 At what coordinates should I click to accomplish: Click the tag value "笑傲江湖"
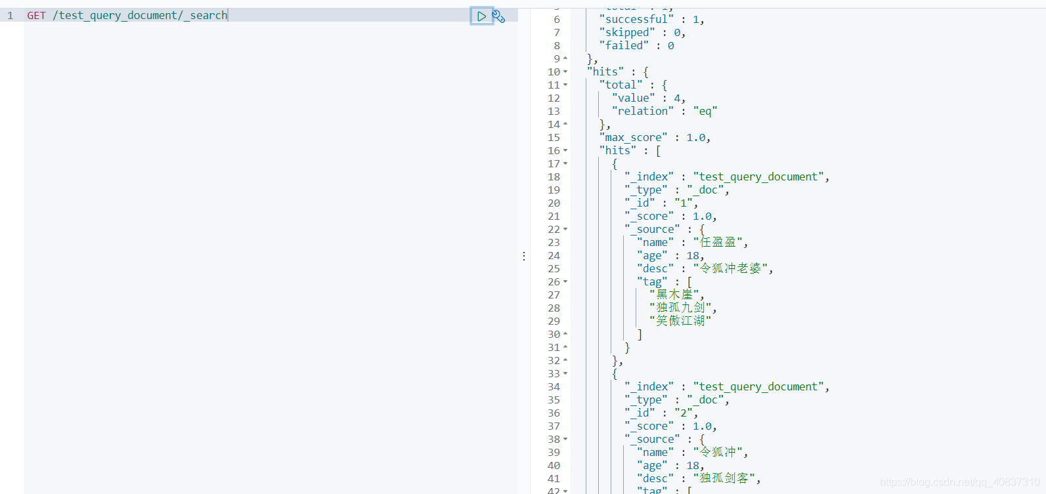680,321
